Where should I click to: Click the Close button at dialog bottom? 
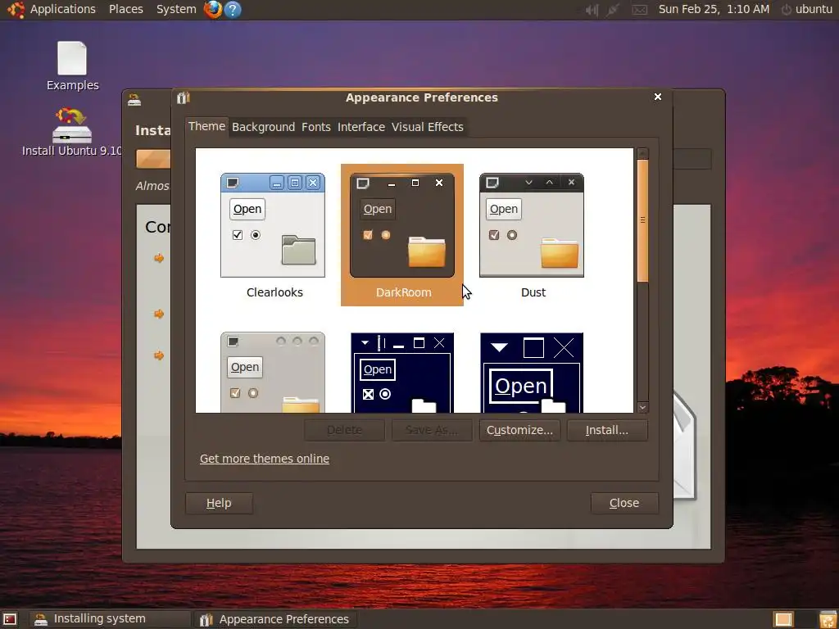click(x=624, y=503)
